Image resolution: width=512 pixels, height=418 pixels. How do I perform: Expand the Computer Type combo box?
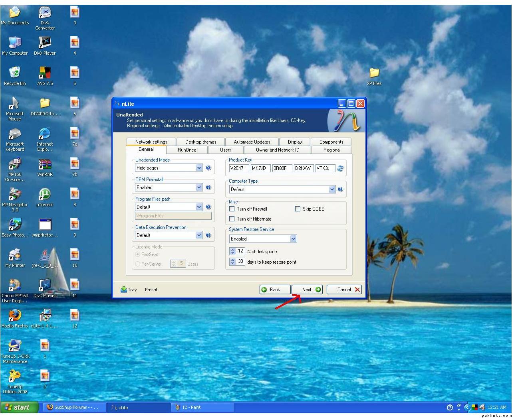tap(332, 189)
